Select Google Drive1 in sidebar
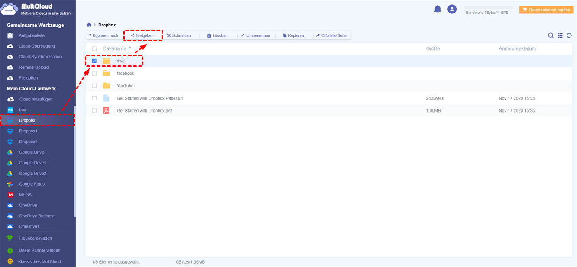This screenshot has width=577, height=267. coord(32,163)
